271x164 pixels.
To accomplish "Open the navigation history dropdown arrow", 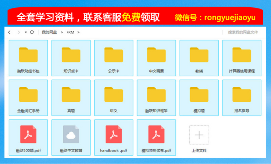I will click(26, 32).
